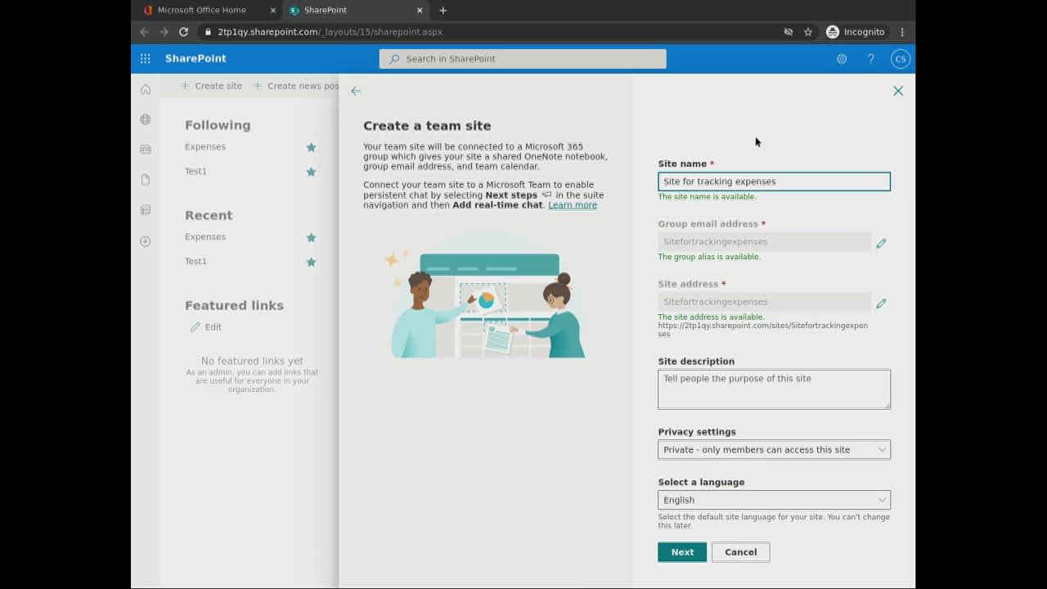
Task: Click the back arrow in the panel
Action: click(356, 91)
